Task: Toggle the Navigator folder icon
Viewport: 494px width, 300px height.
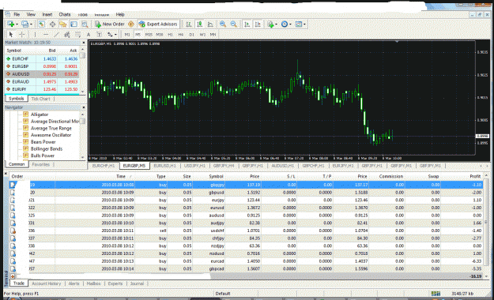Action: coord(62,24)
